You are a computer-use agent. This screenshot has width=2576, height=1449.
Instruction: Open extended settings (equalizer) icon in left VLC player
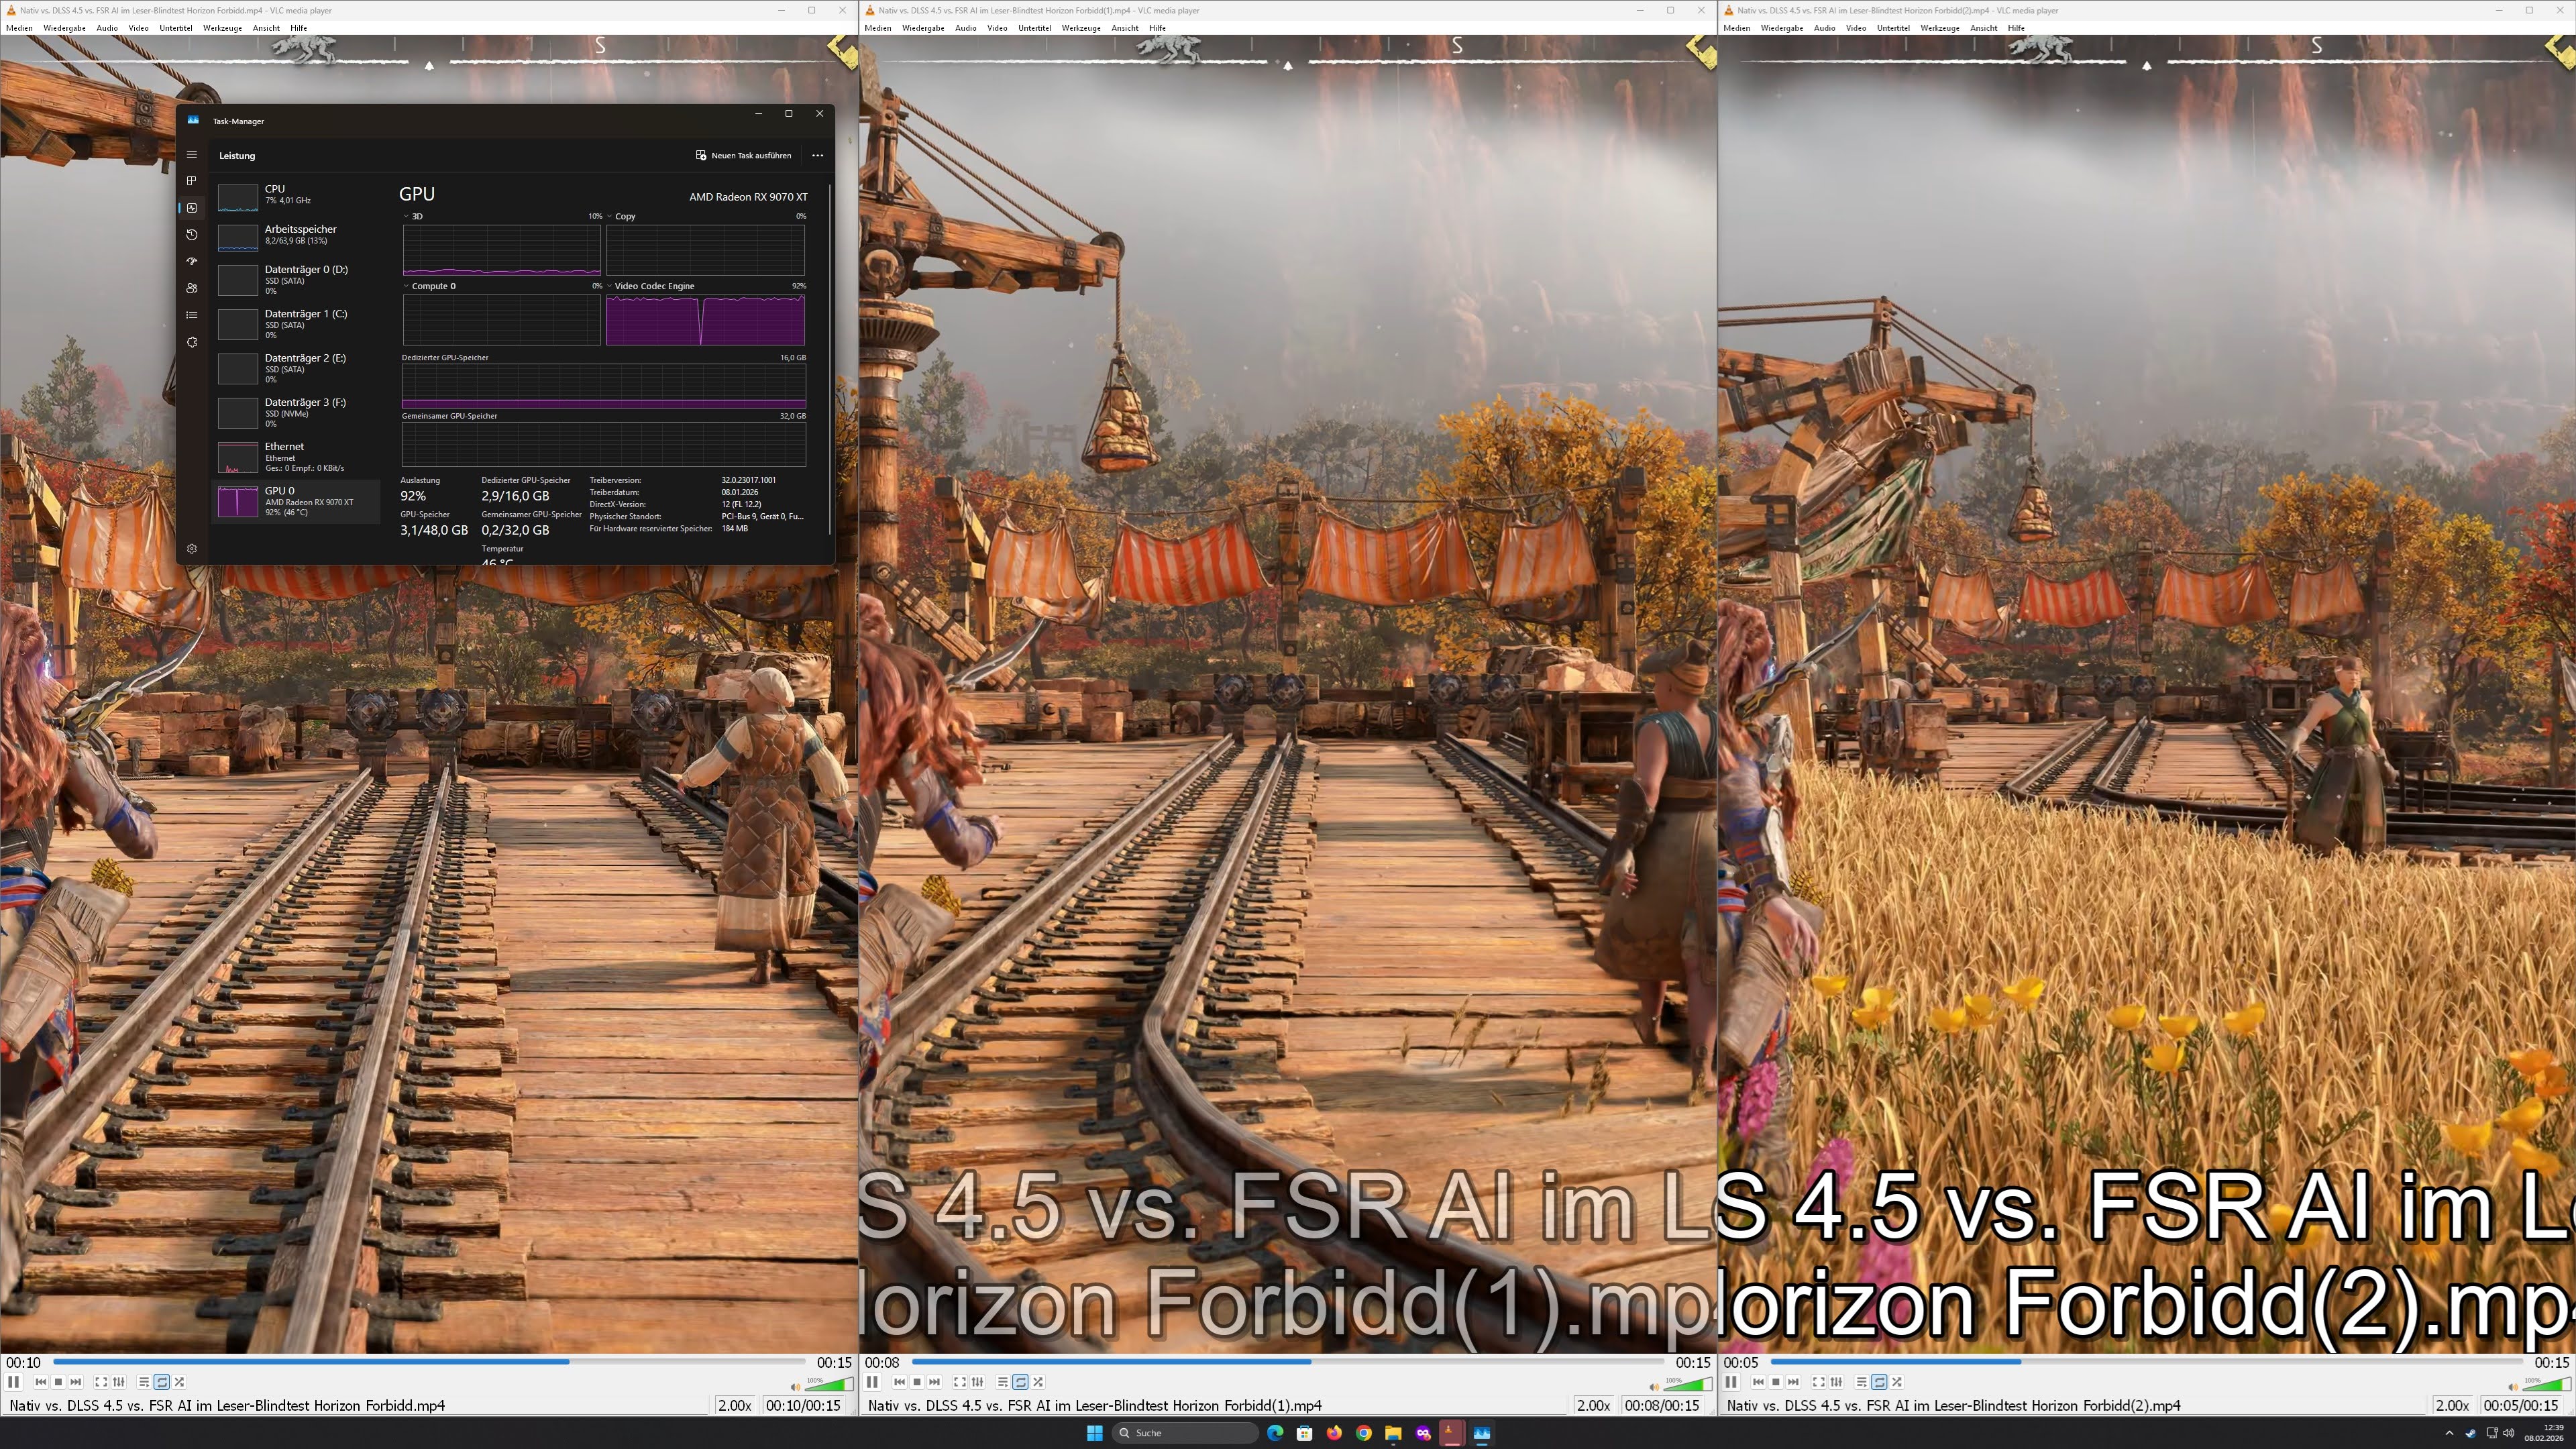pos(119,1381)
